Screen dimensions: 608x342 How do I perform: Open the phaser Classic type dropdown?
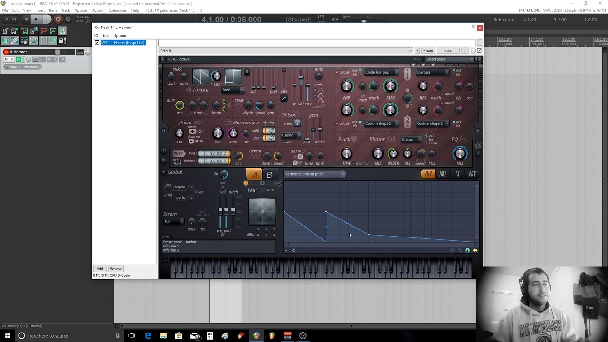pyautogui.click(x=411, y=139)
